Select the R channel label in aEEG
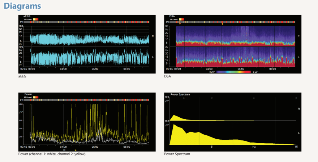 coord(152,36)
